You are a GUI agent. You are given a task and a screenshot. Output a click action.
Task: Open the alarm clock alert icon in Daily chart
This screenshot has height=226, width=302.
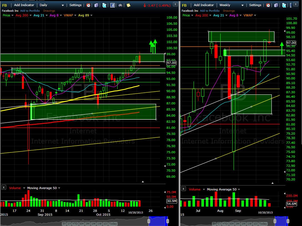pyautogui.click(x=88, y=5)
